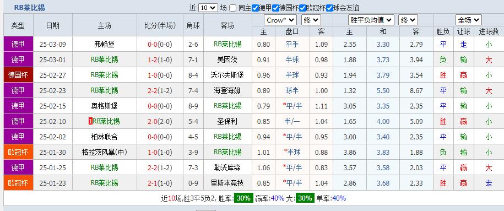Open the recent matches count dropdown showing 10
Screen dimensions: 504x211
208,8
